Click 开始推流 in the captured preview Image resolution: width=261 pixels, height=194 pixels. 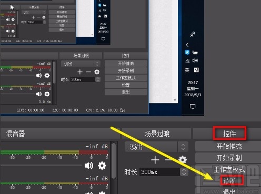click(126, 63)
